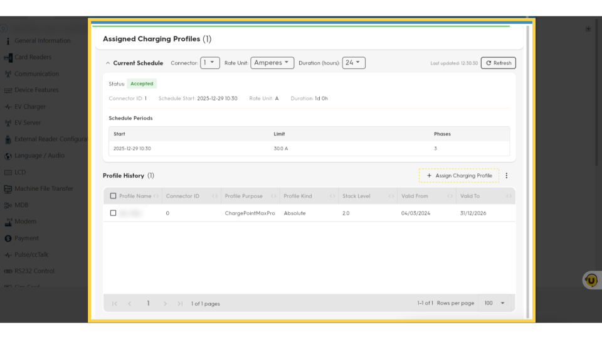Check the ChargePointMaxPro row checkbox
Image resolution: width=602 pixels, height=339 pixels.
113,213
